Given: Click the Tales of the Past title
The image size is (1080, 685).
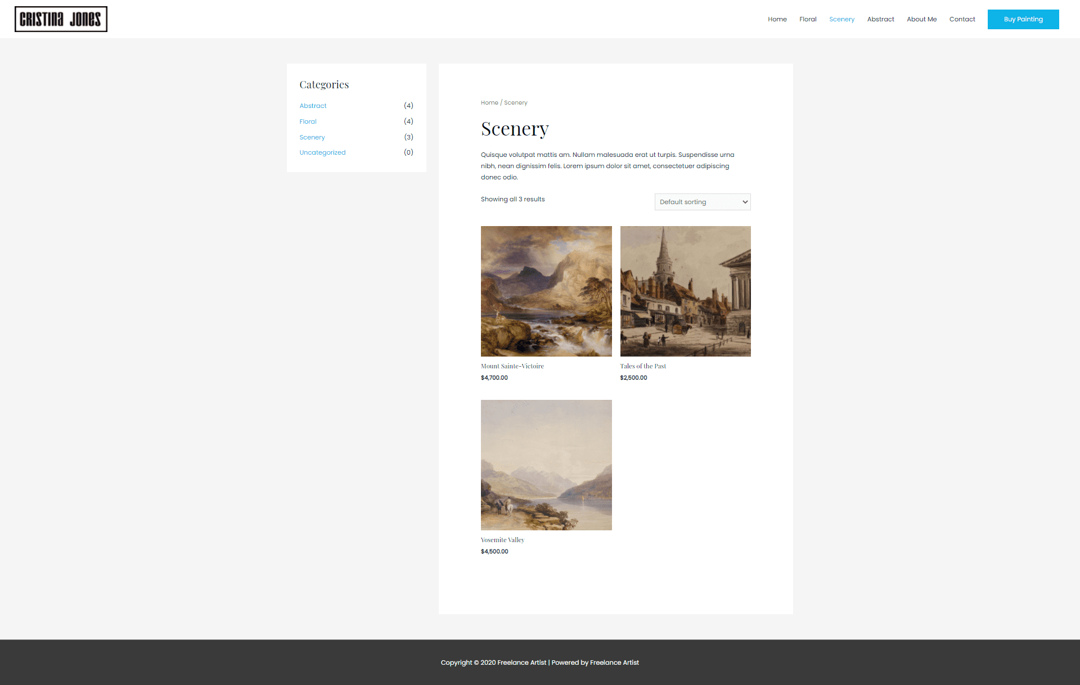Looking at the screenshot, I should tap(643, 366).
